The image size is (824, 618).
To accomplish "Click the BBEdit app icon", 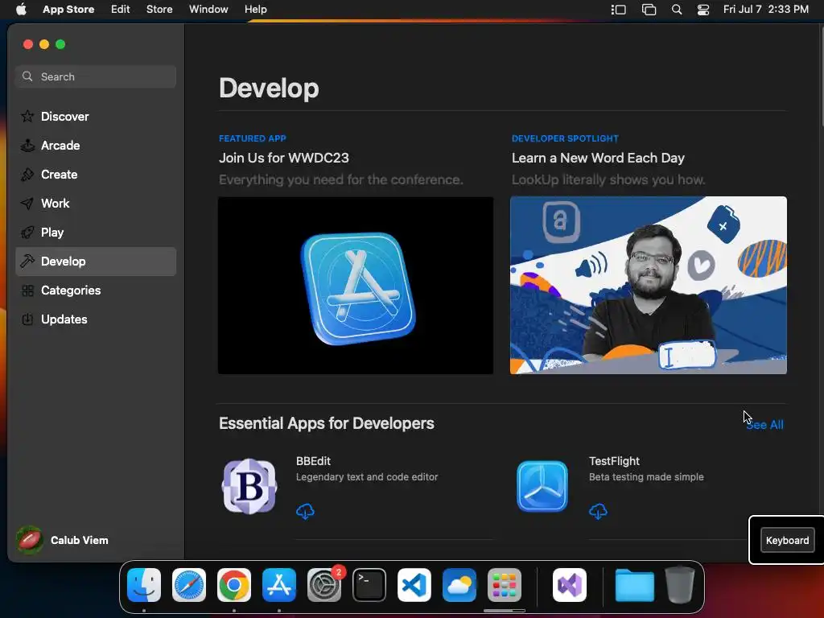I will 249,486.
